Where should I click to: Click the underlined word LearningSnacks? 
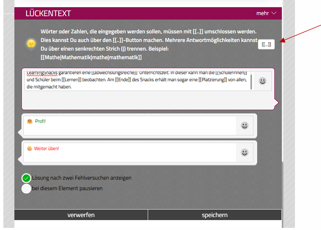coord(42,73)
